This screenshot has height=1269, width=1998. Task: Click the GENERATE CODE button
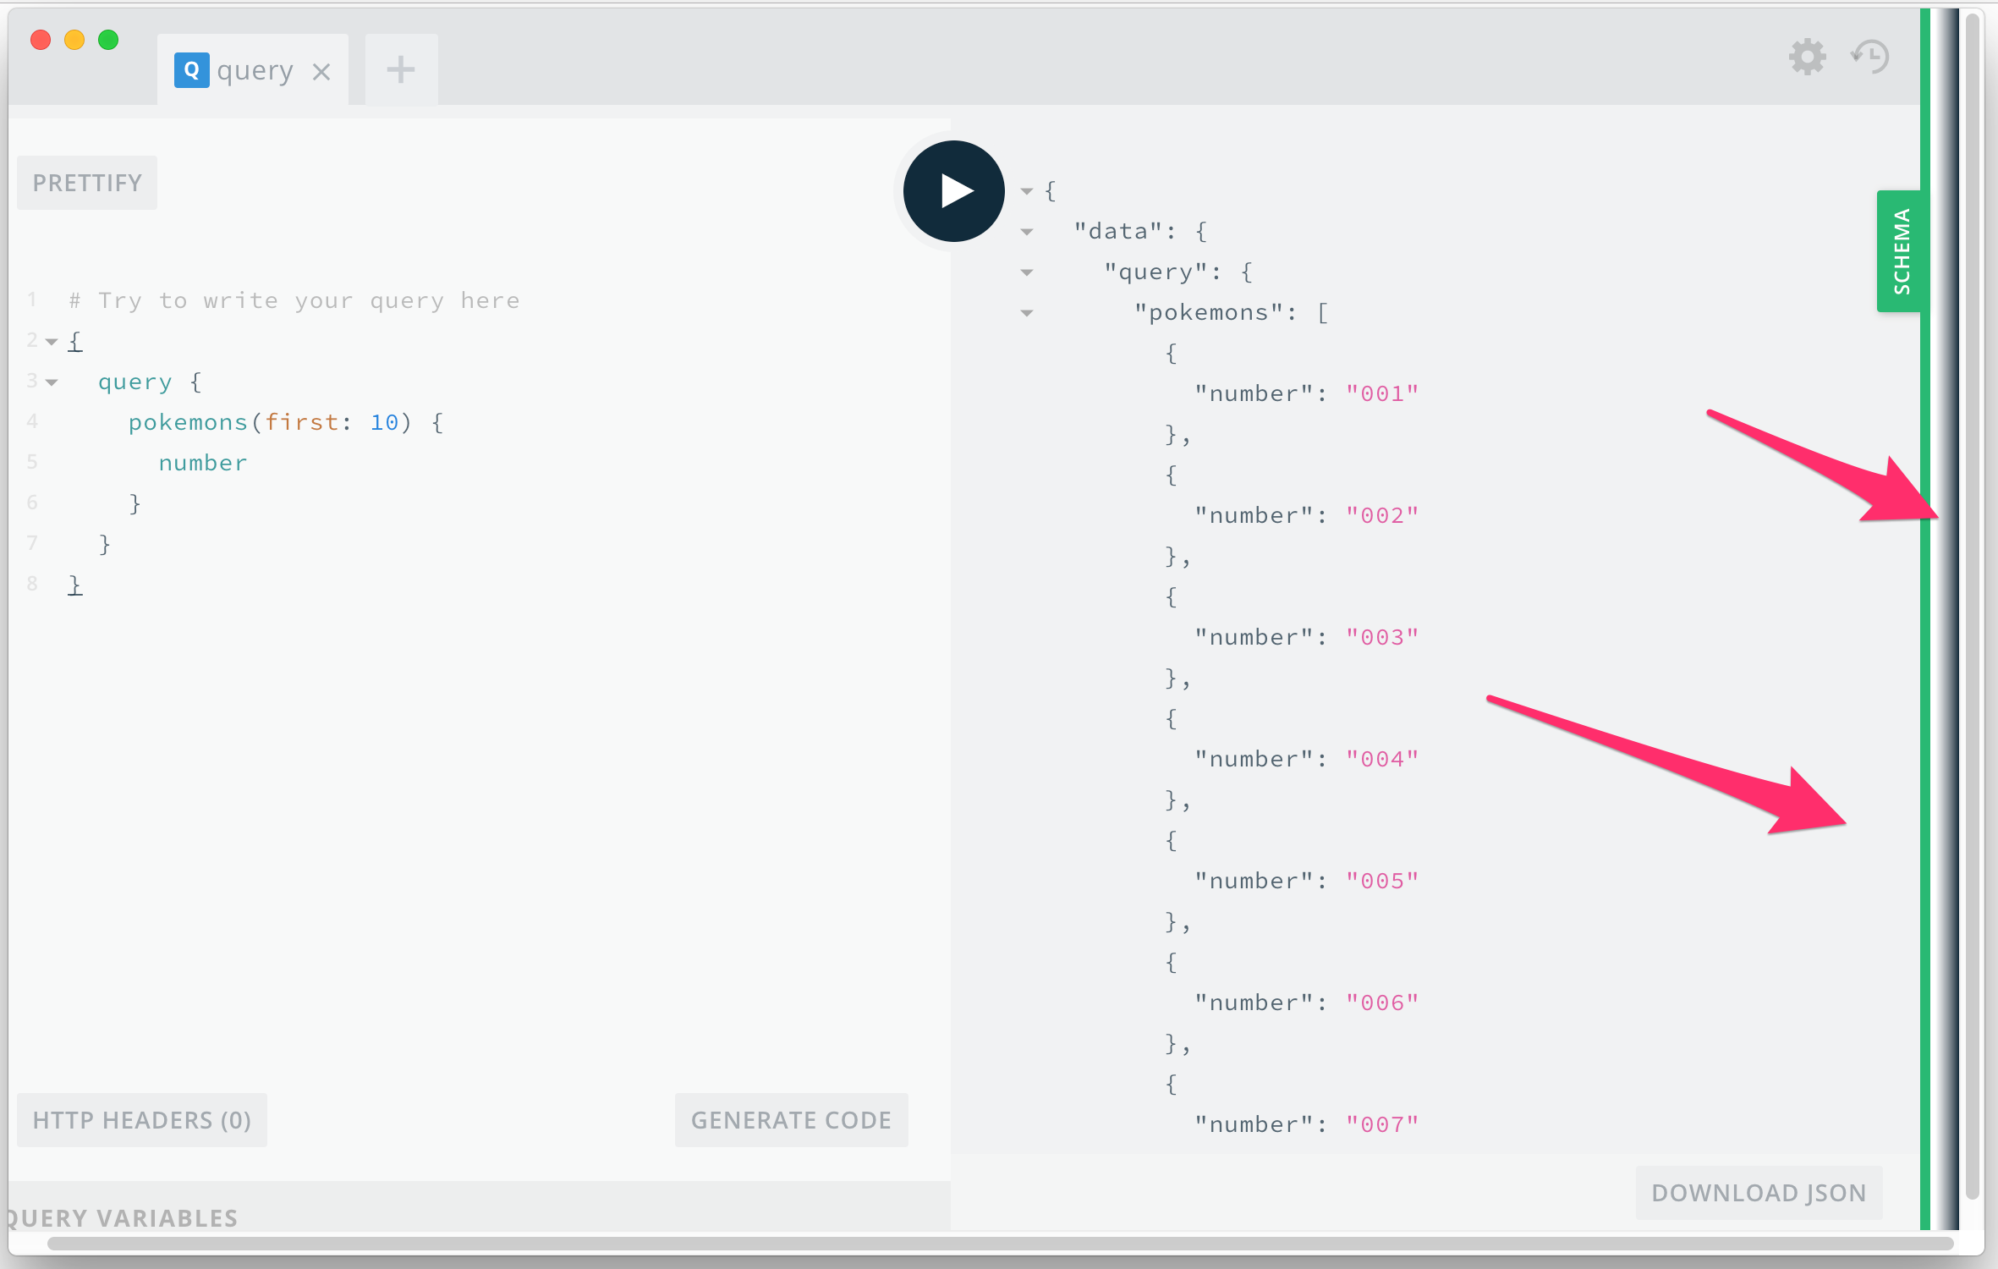(x=790, y=1119)
